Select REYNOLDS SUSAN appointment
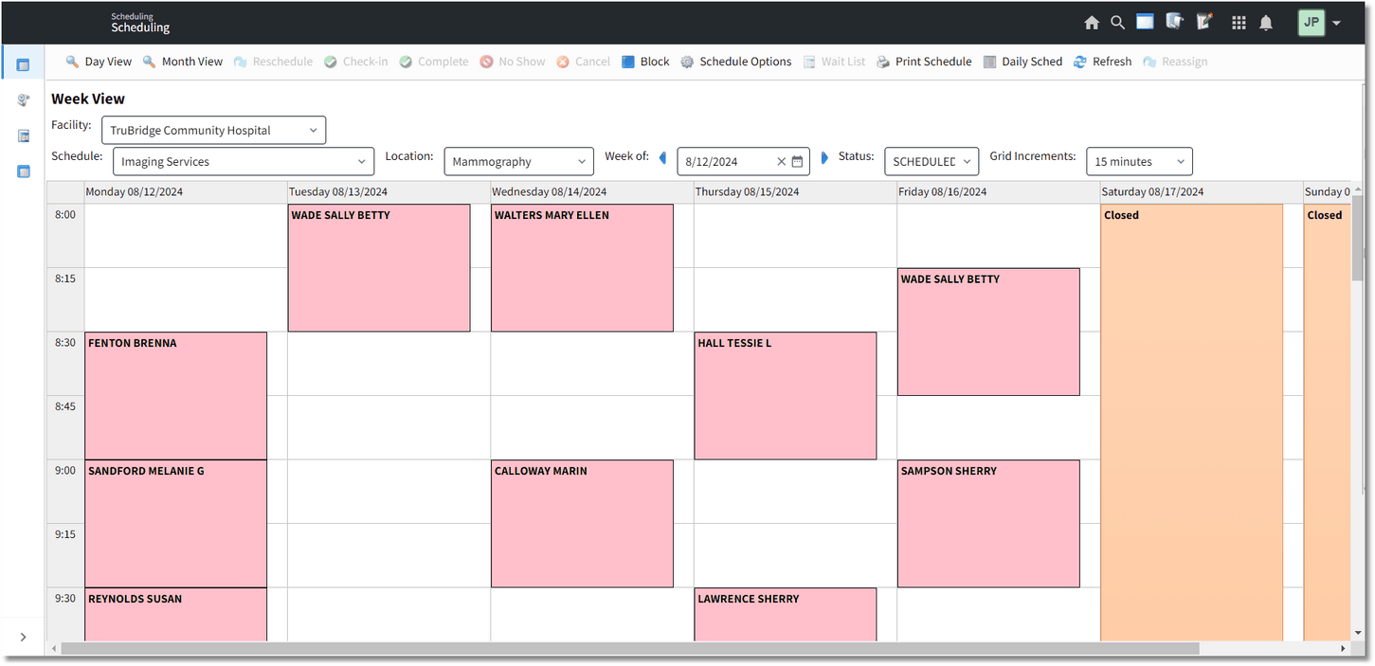The height and width of the screenshot is (666, 1375). tap(175, 615)
